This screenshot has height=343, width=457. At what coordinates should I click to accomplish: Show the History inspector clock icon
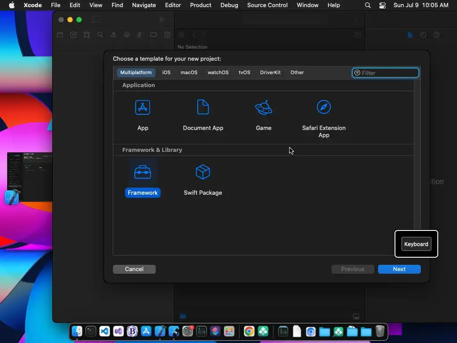423,35
